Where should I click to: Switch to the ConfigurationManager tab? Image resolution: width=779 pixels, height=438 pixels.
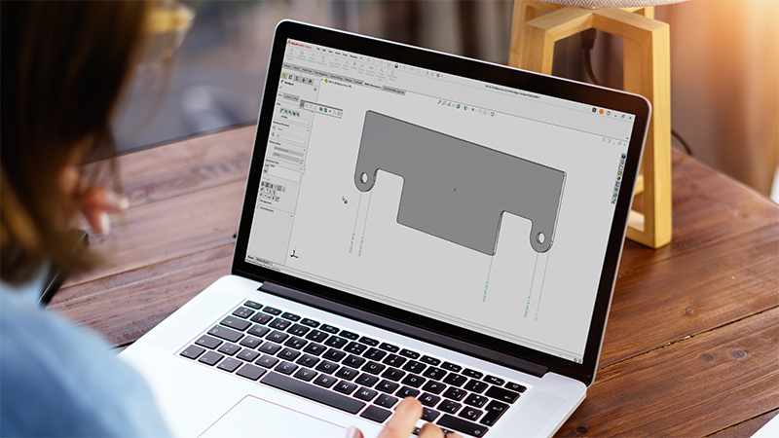pos(297,79)
